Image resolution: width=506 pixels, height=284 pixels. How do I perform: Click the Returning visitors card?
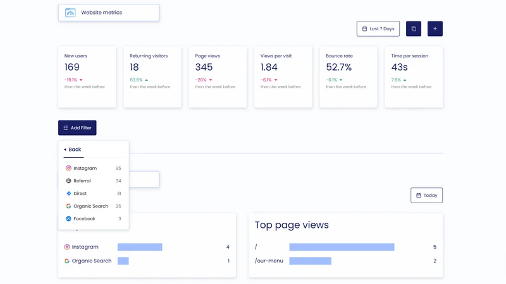(152, 77)
